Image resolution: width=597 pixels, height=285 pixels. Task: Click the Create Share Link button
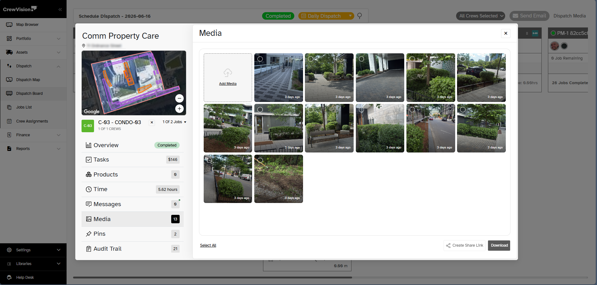pyautogui.click(x=465, y=246)
